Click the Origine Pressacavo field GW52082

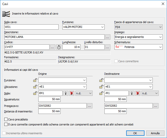click(62, 106)
